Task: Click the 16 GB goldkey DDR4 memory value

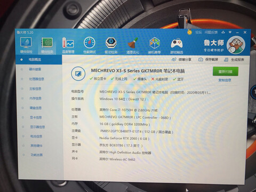Action: pyautogui.click(x=125, y=124)
